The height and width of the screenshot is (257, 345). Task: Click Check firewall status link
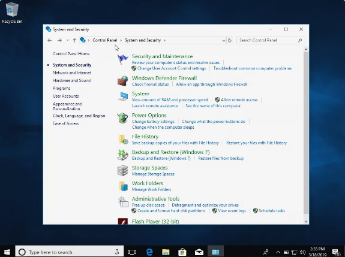[150, 84]
